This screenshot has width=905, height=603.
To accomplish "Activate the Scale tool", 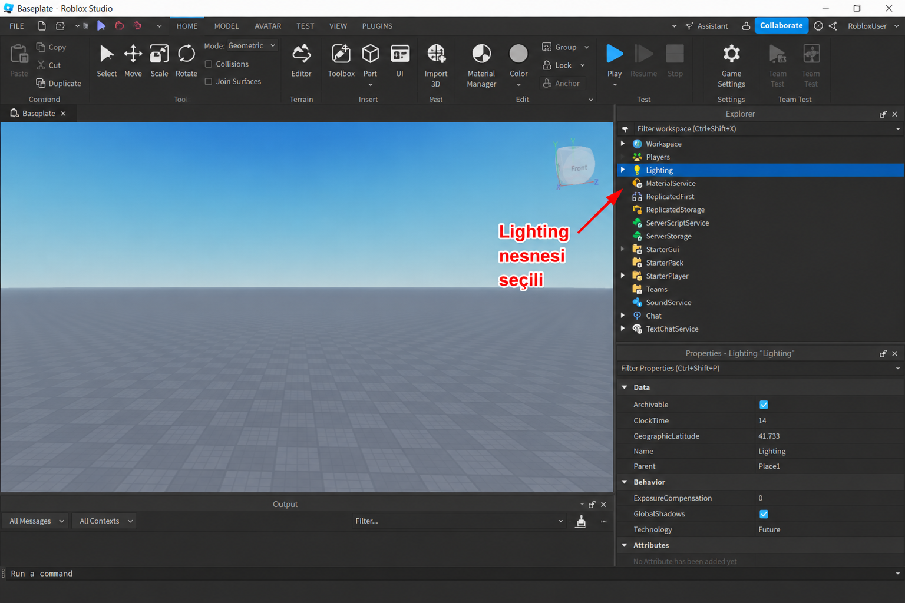I will (159, 61).
